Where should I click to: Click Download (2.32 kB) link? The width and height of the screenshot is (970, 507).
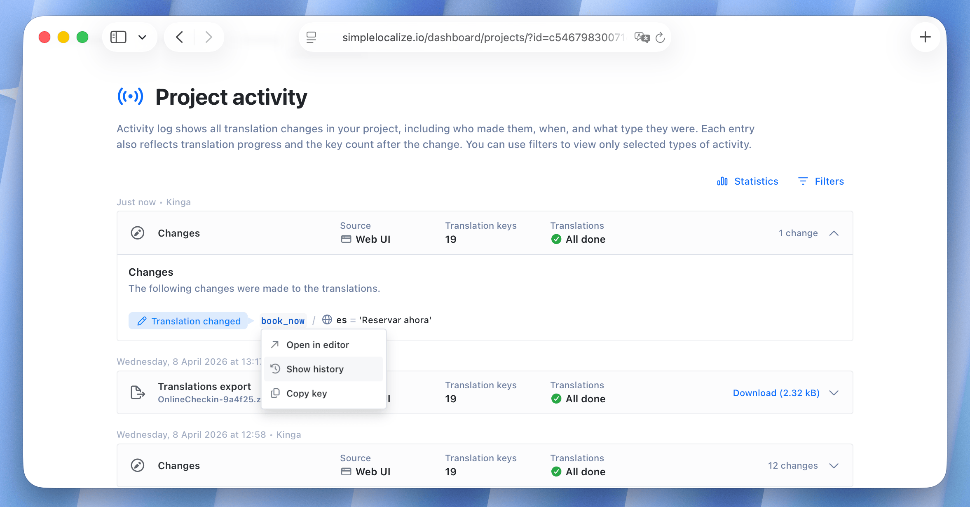[x=776, y=393]
